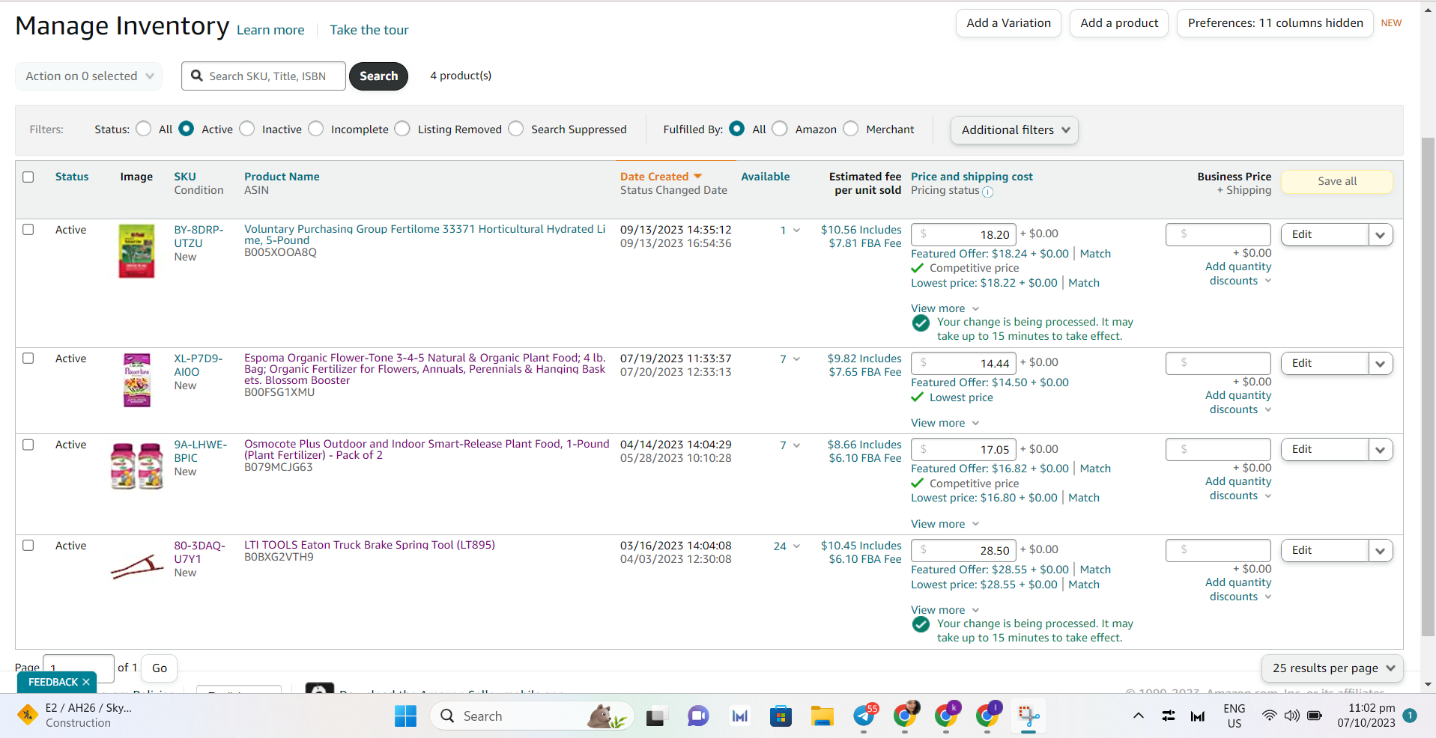Image resolution: width=1436 pixels, height=738 pixels.
Task: Open Telegram from the taskbar
Action: coord(864,716)
